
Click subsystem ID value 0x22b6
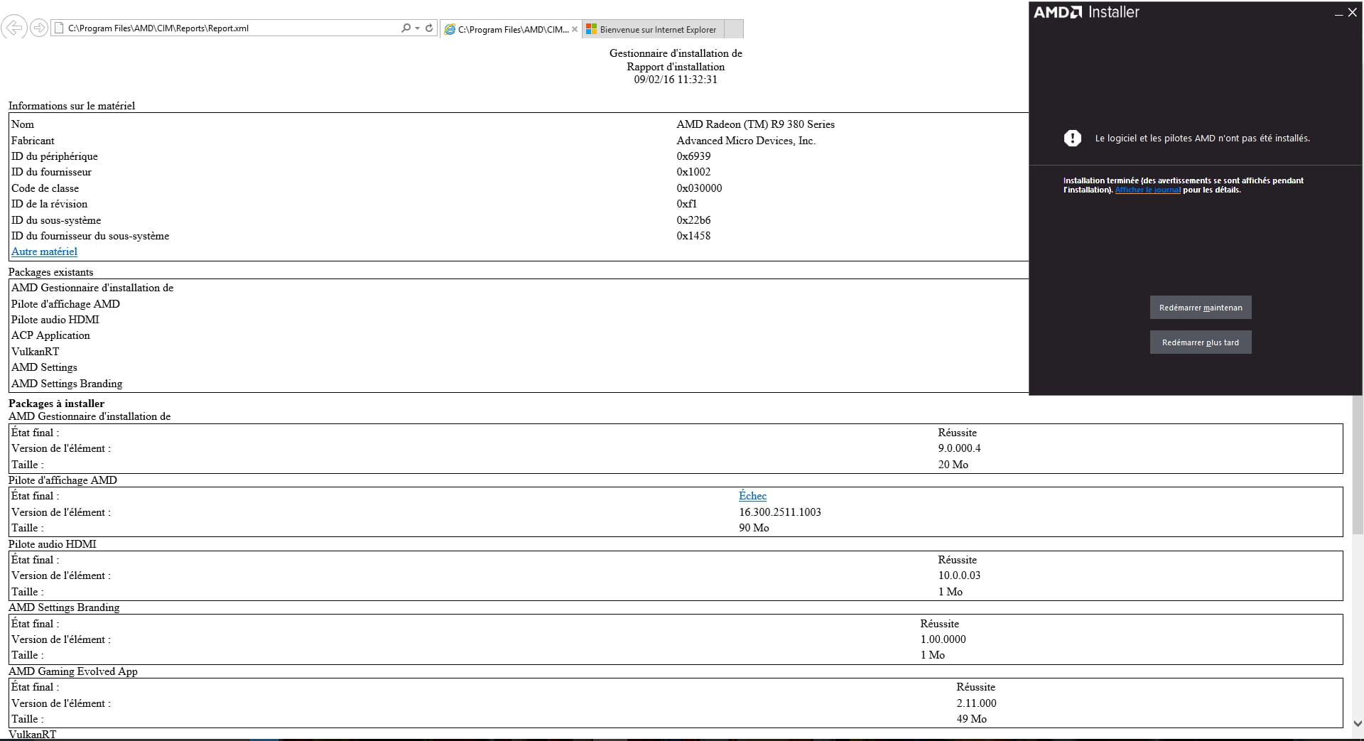point(693,220)
